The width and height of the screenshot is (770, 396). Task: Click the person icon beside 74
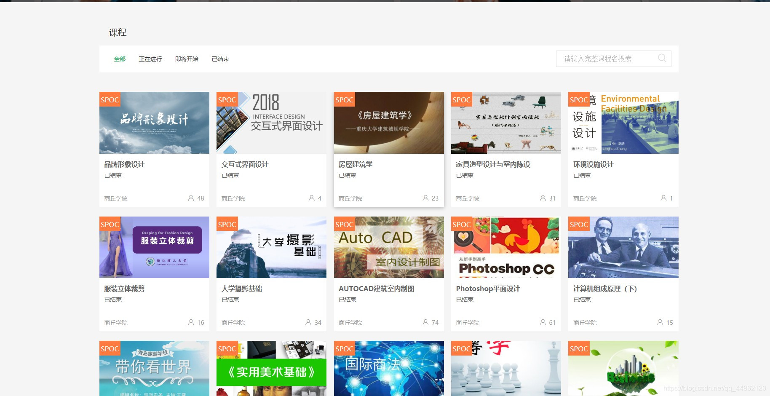click(x=425, y=322)
